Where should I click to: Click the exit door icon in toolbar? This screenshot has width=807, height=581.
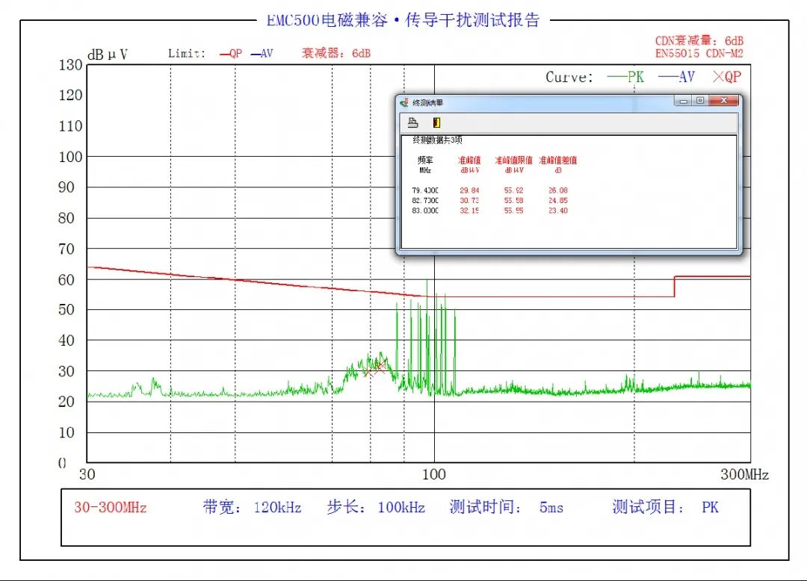pyautogui.click(x=436, y=123)
